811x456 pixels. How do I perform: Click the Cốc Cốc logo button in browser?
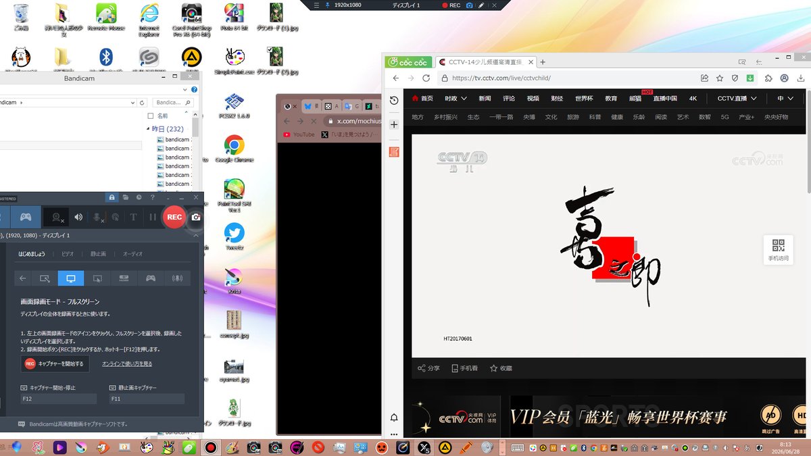coord(409,61)
